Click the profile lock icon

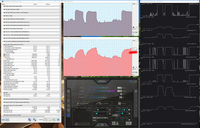point(136,91)
